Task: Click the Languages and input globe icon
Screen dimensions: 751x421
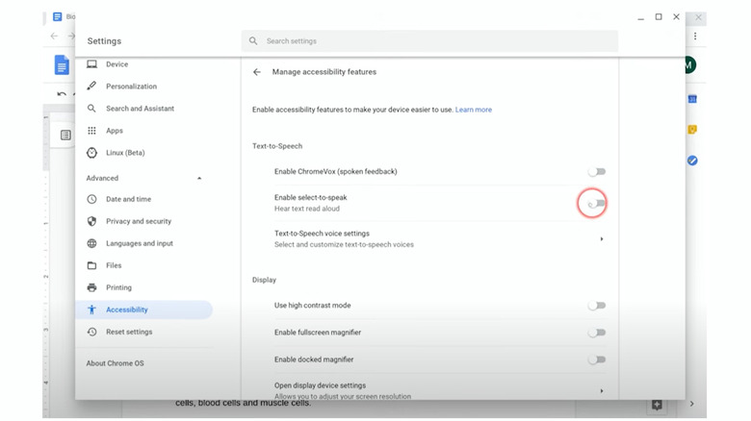Action: tap(91, 243)
